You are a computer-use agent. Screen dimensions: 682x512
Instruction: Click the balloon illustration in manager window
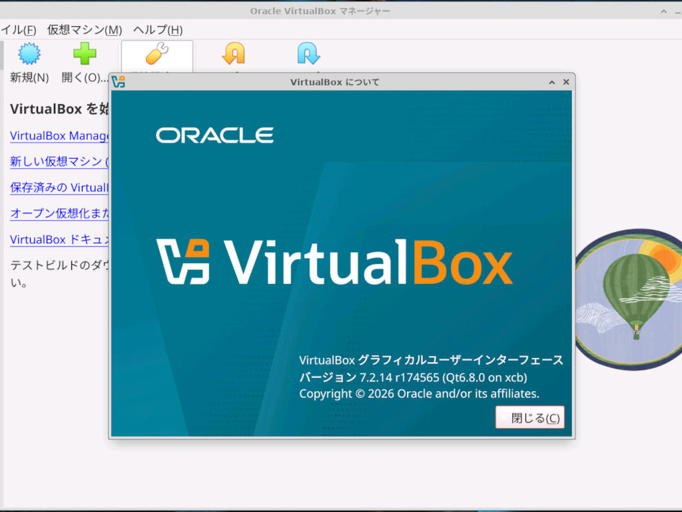pyautogui.click(x=628, y=299)
